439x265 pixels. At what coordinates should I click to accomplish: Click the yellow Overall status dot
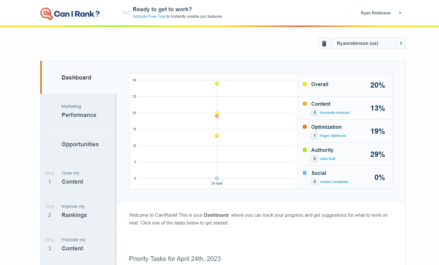(305, 84)
